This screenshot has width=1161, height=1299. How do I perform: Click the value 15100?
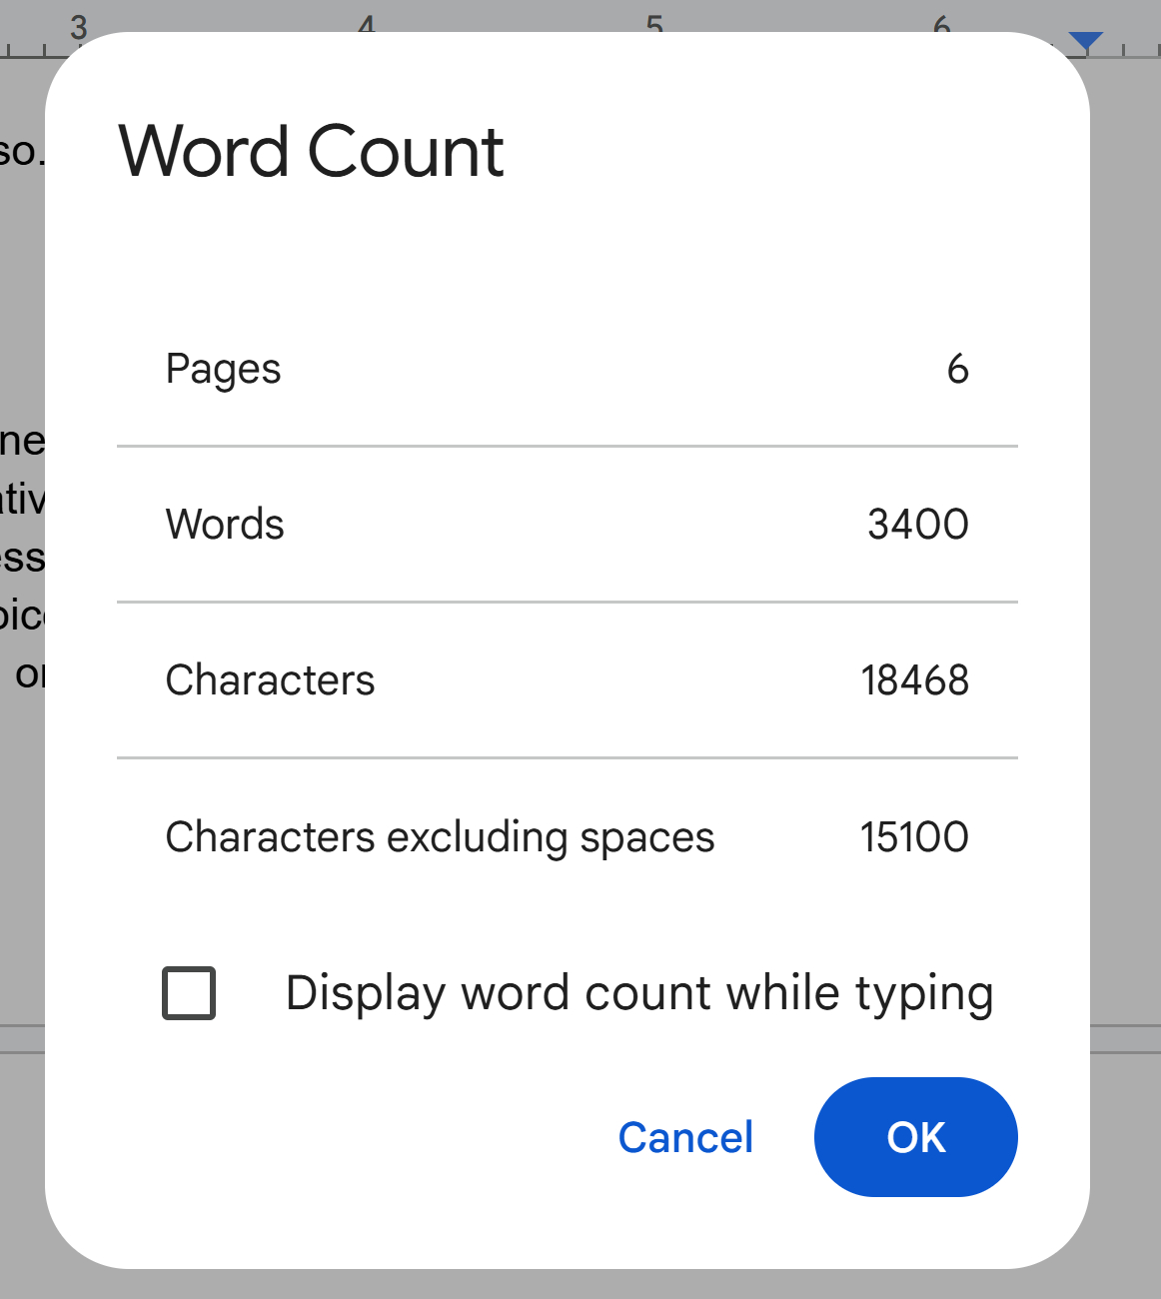(914, 837)
